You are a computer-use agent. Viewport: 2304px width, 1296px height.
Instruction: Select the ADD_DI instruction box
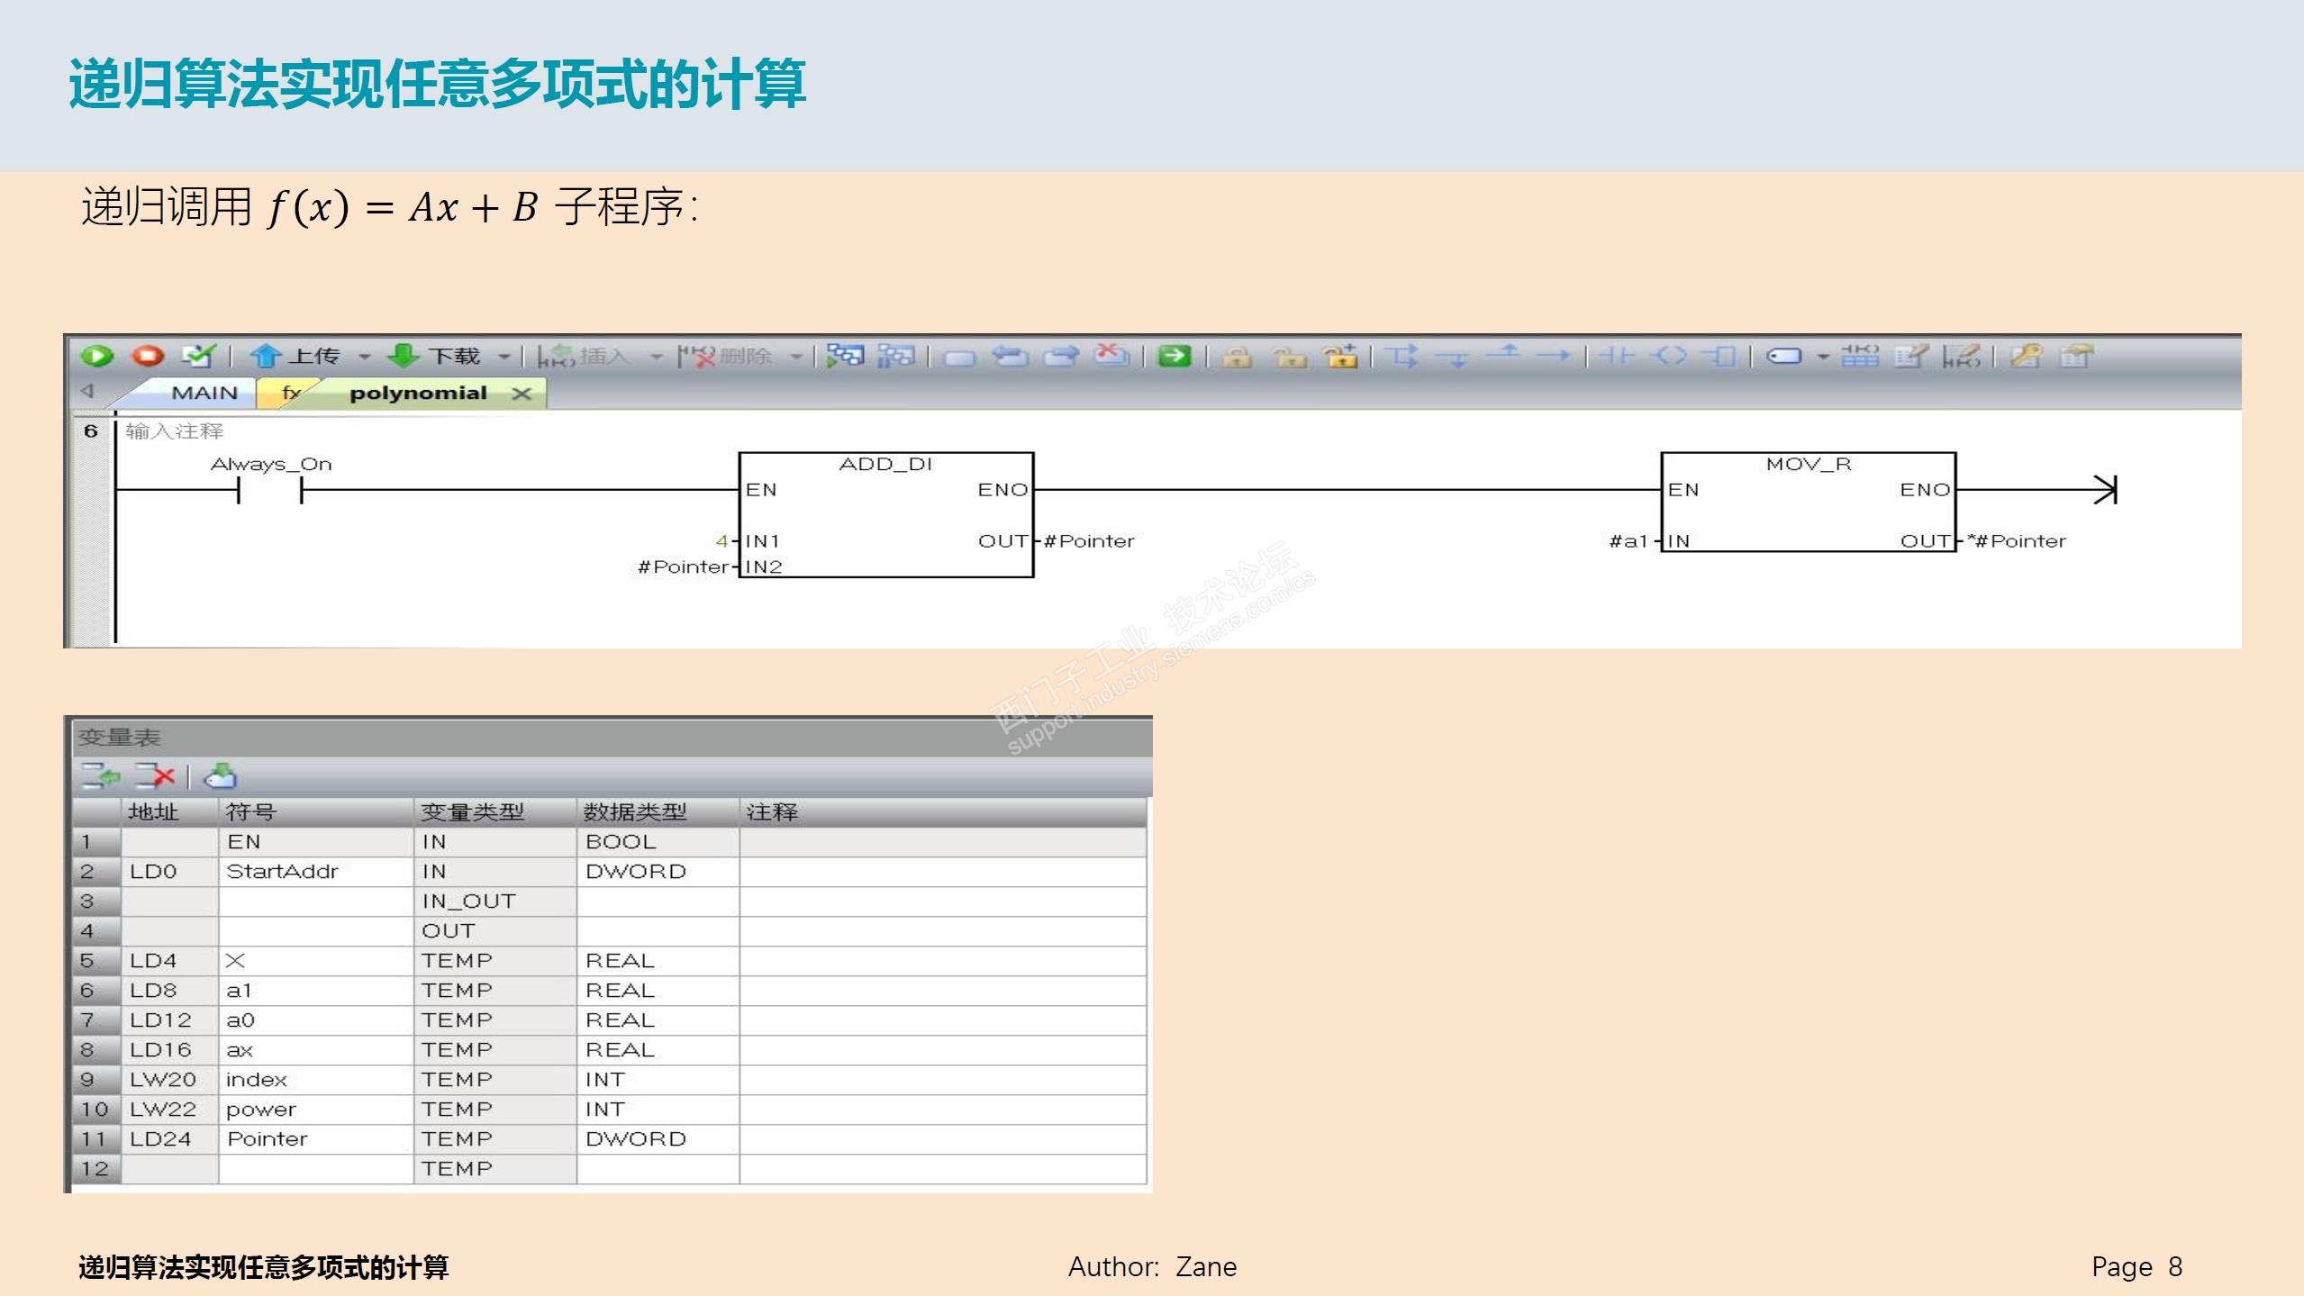(x=885, y=513)
